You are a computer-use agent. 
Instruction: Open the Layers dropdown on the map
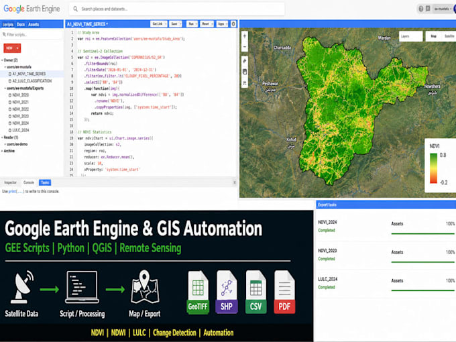click(410, 36)
